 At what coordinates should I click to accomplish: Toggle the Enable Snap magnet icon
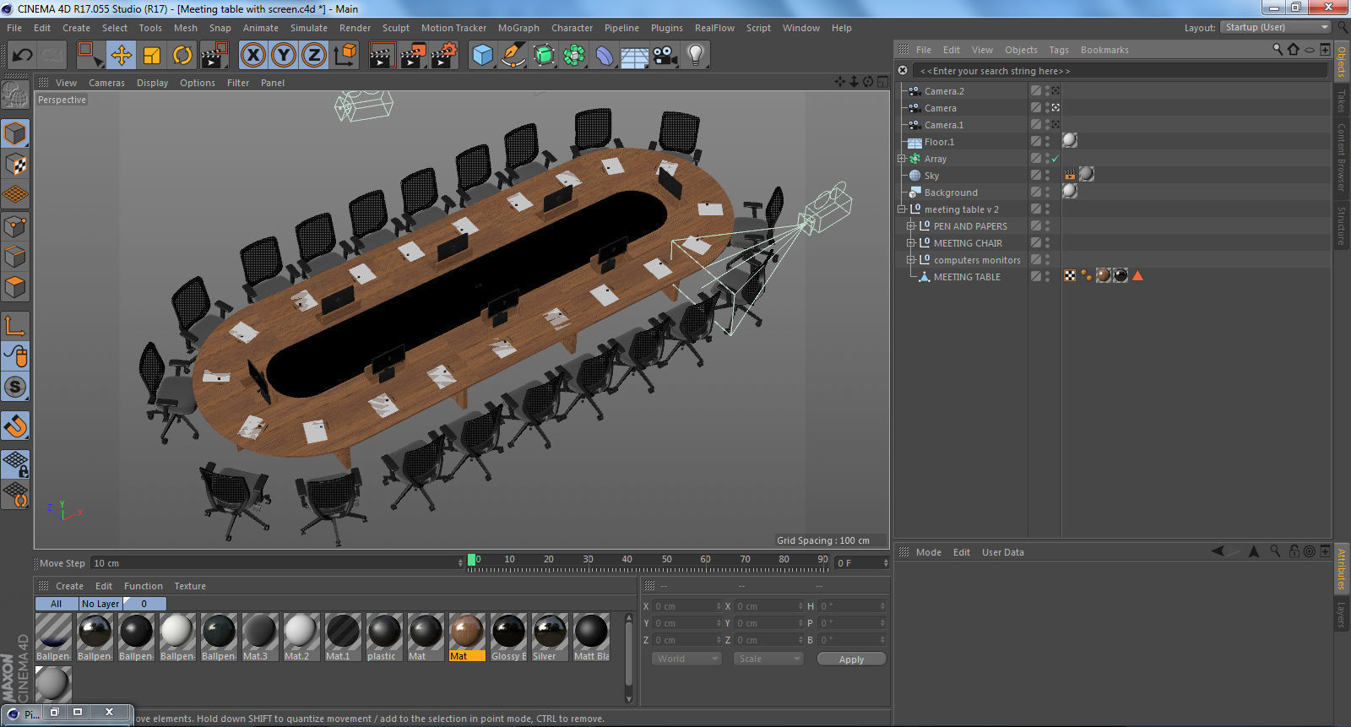click(x=15, y=426)
